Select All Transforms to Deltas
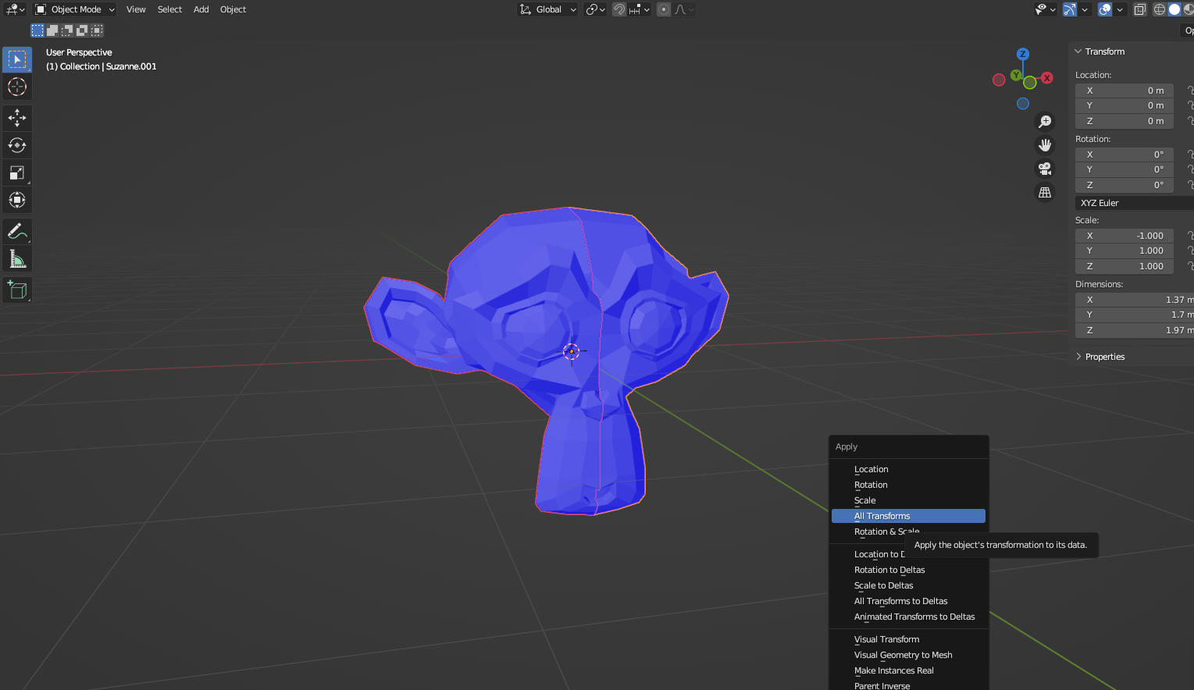The width and height of the screenshot is (1194, 690). (908, 601)
